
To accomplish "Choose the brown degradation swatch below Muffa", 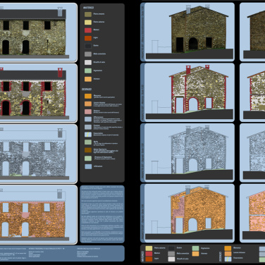I will click(x=88, y=150).
